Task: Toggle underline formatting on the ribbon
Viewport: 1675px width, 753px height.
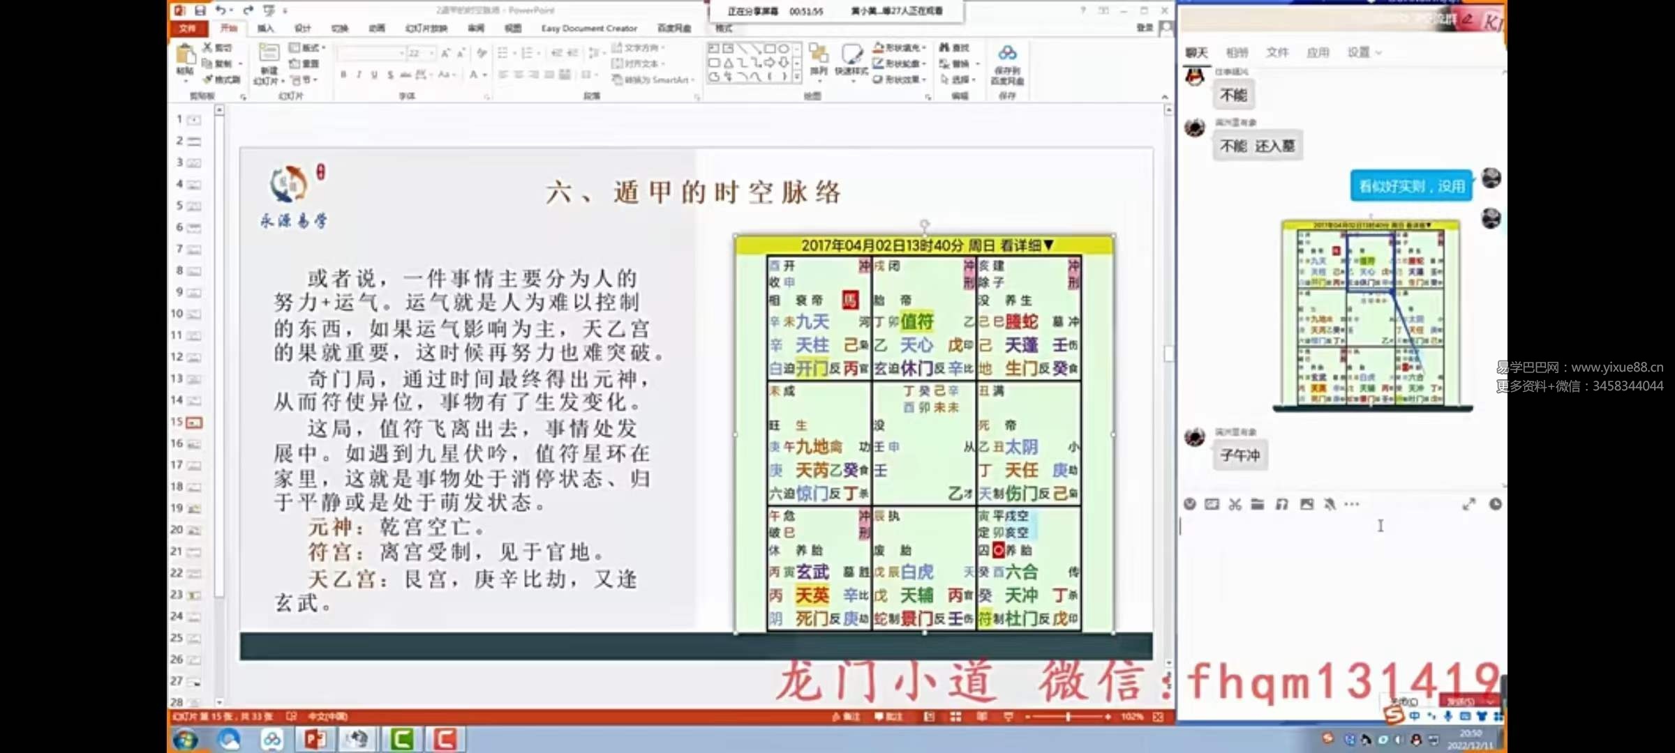Action: (x=374, y=74)
